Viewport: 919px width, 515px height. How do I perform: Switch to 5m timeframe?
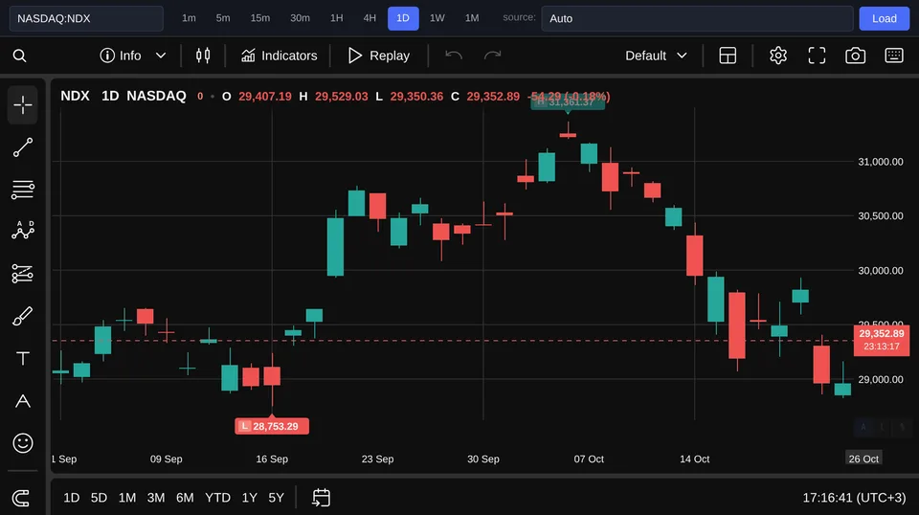(223, 18)
